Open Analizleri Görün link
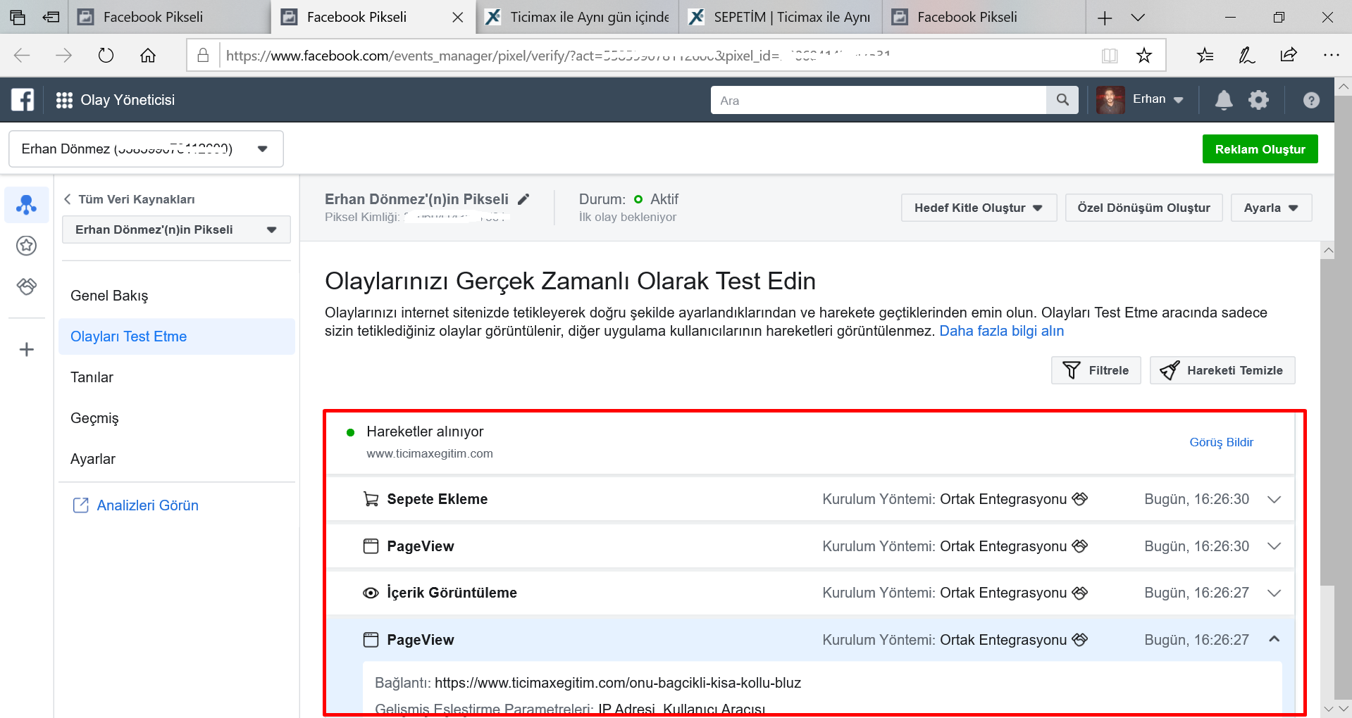Image resolution: width=1352 pixels, height=718 pixels. point(136,505)
